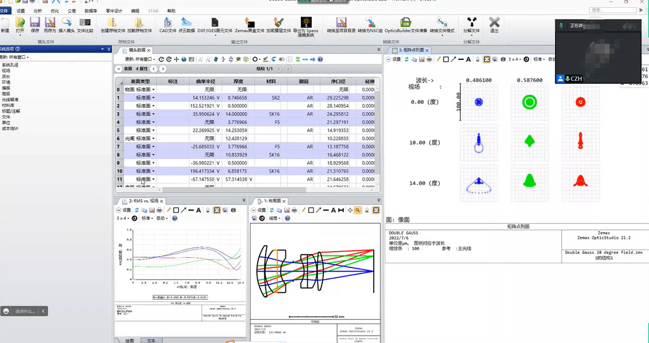Open 材料库 in system options
Screen dimensions: 649x343
(8, 106)
